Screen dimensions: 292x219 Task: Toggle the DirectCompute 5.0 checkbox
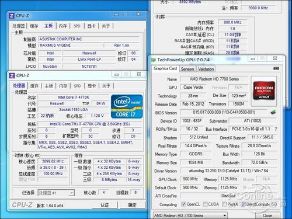point(244,204)
